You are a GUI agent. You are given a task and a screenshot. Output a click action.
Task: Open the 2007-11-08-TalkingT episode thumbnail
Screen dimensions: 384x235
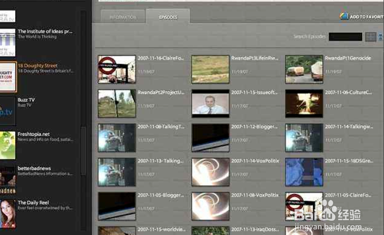(117, 138)
